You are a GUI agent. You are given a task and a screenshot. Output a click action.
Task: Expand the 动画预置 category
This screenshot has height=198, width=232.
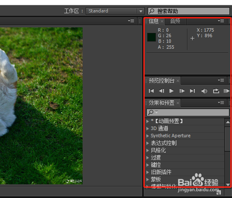click(147, 121)
